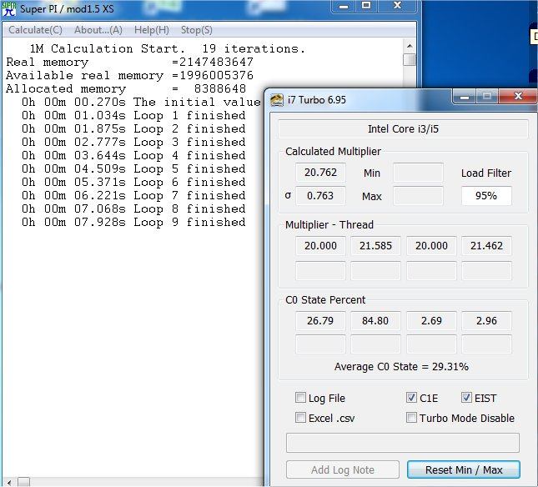Click the Load Filter 95% field

click(x=486, y=196)
